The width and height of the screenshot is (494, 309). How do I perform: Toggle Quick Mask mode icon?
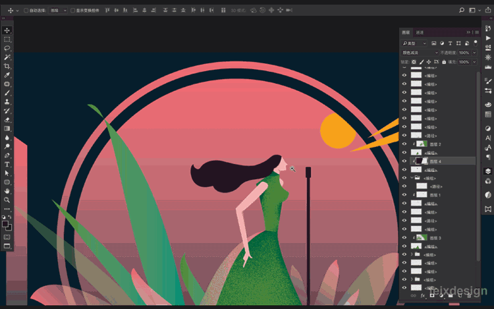[7, 237]
